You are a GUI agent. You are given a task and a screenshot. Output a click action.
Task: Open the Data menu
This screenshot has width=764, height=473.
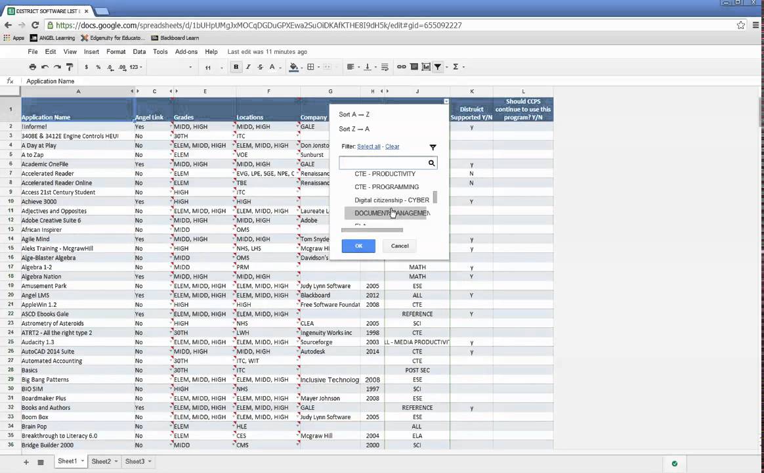tap(139, 52)
